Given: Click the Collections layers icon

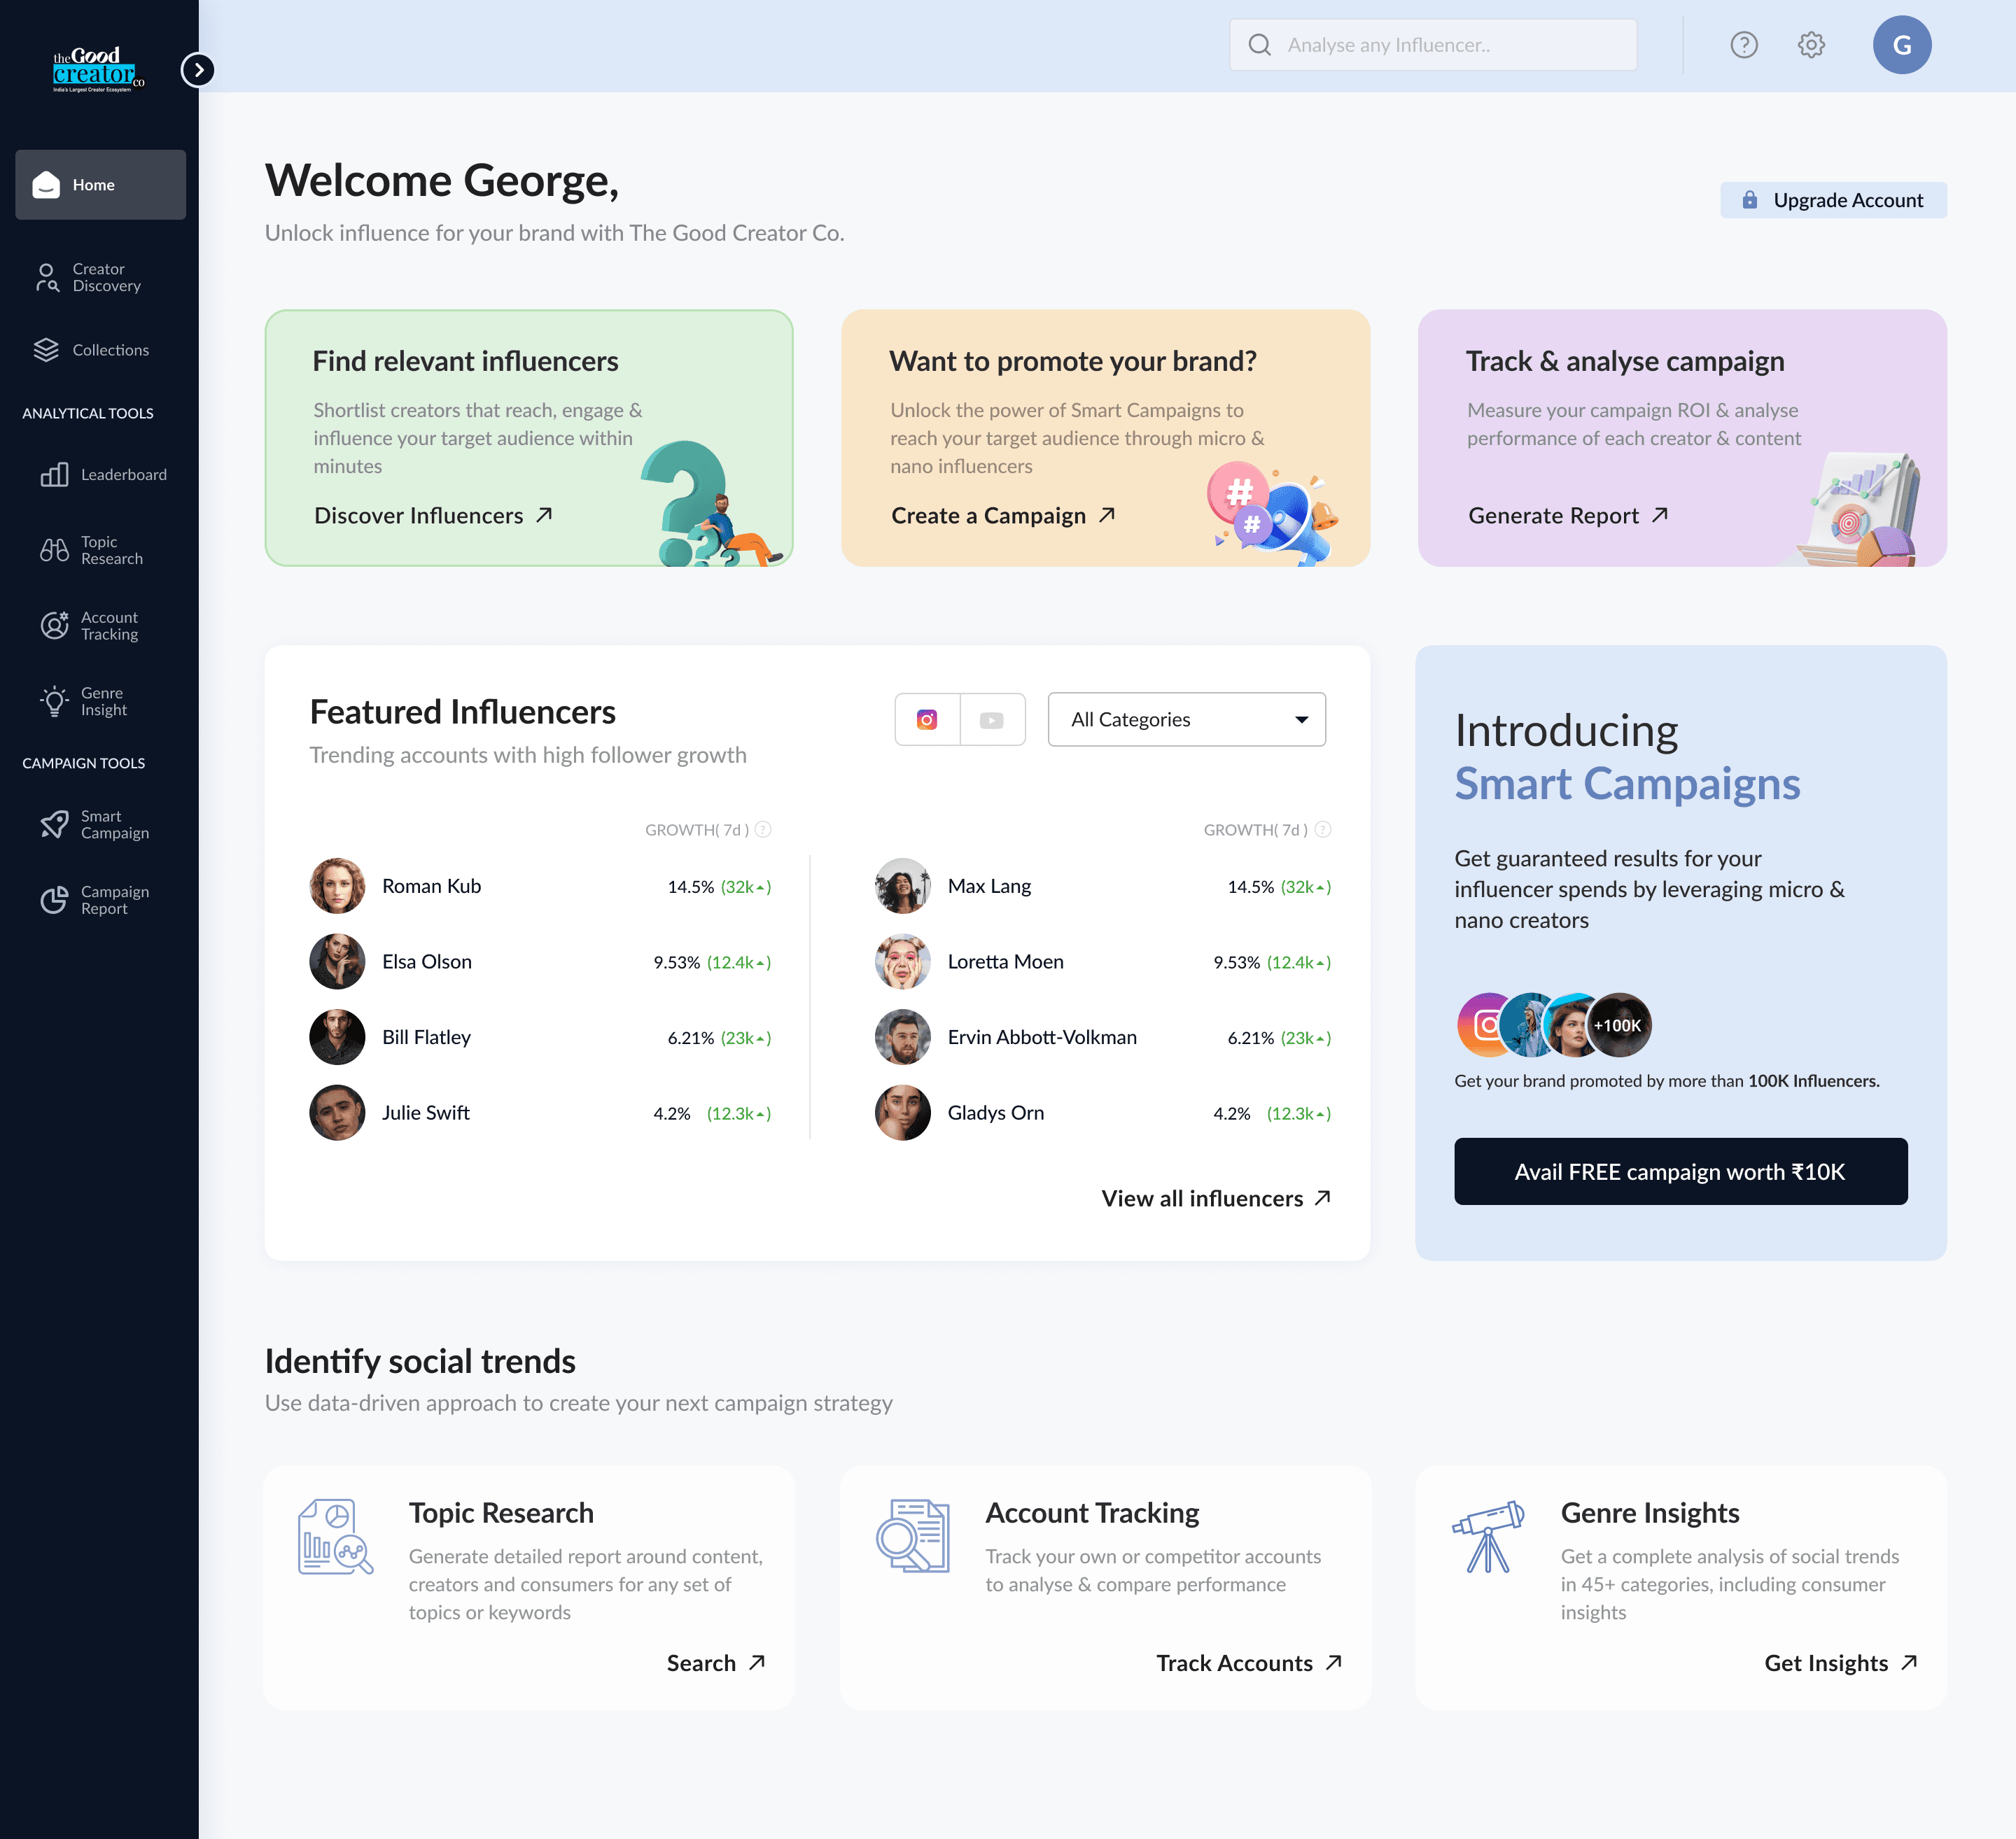Looking at the screenshot, I should (46, 350).
